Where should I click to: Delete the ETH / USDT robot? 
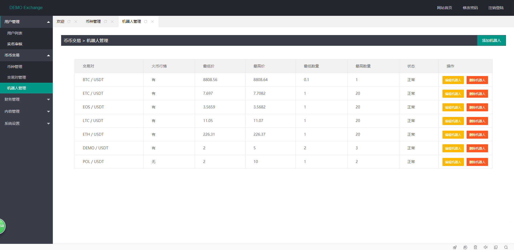coord(477,135)
